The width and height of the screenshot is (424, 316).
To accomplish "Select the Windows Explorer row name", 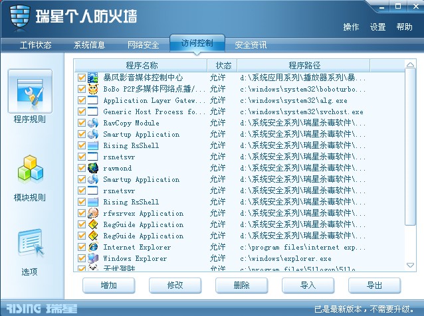I will [135, 258].
